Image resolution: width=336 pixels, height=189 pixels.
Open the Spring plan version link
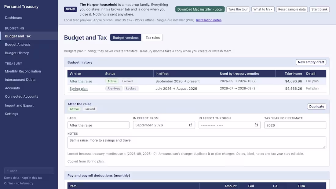point(79,89)
